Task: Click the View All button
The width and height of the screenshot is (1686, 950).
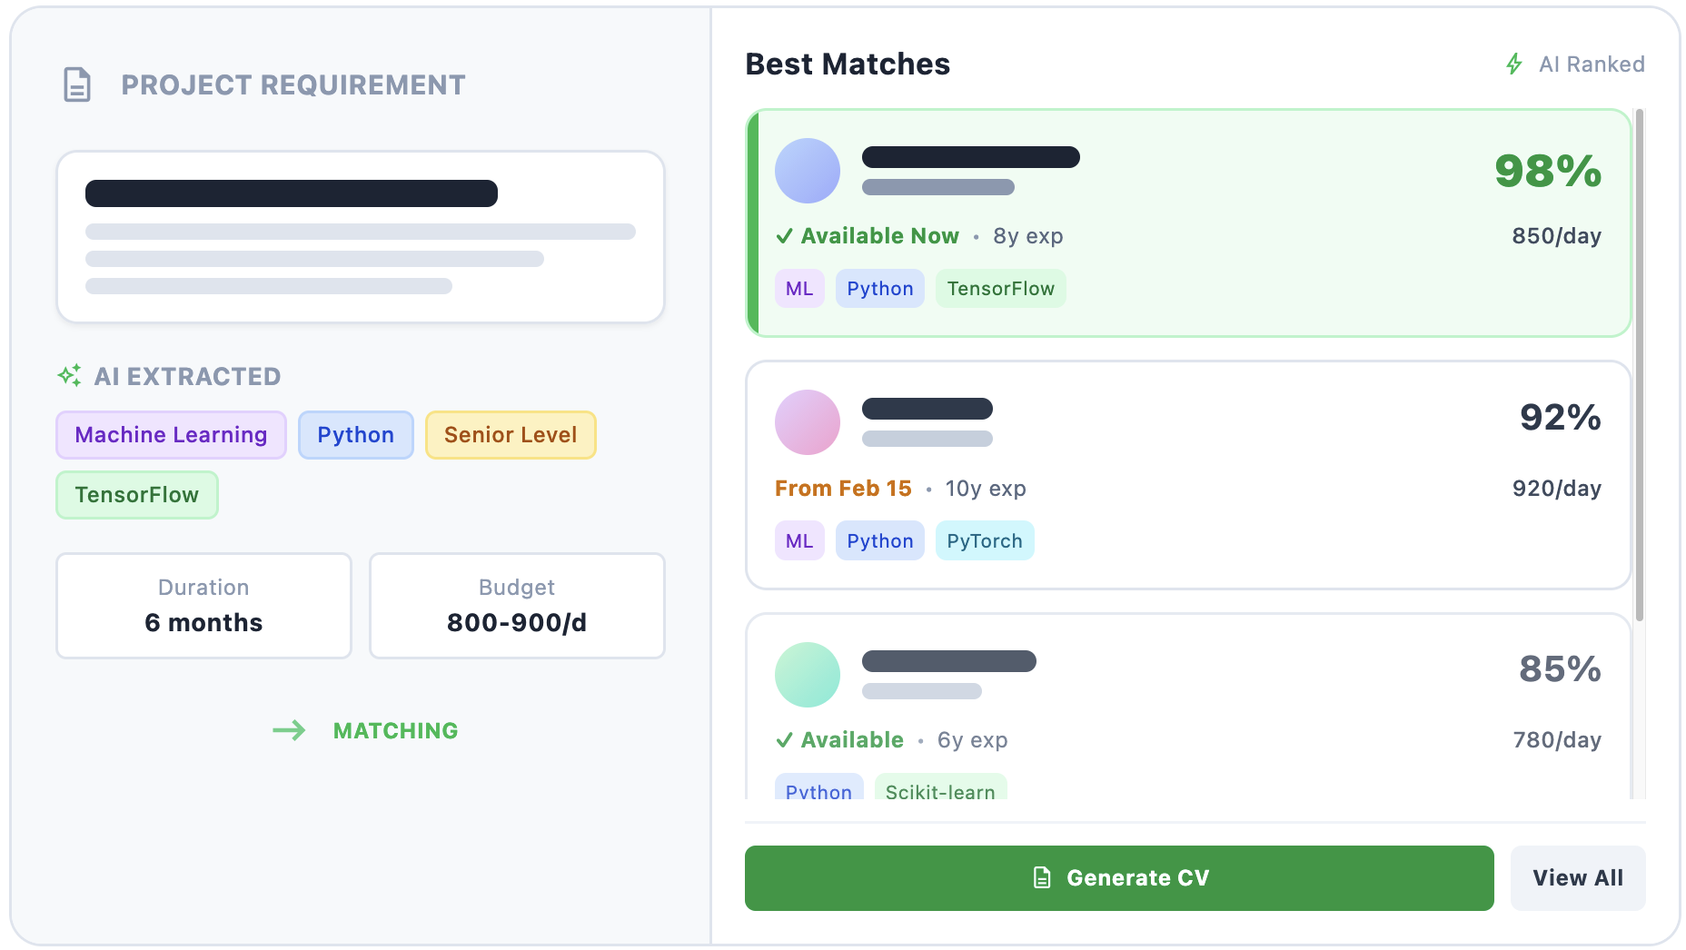Action: tap(1578, 877)
